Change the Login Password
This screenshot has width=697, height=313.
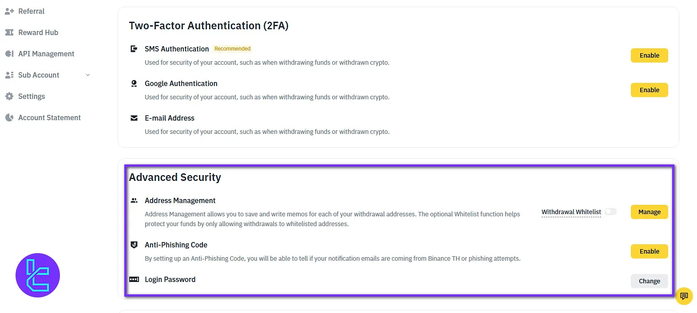[x=649, y=281]
